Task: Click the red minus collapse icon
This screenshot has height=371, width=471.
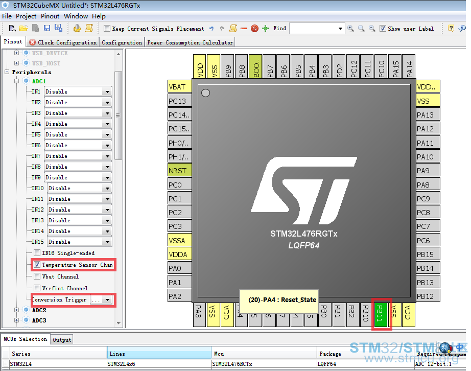Action: click(244, 29)
